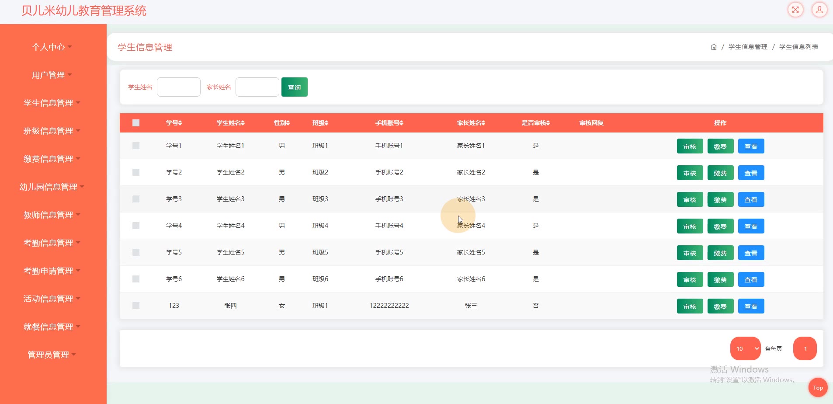Click 查看 button for 学号3 row
This screenshot has width=833, height=404.
tap(751, 199)
